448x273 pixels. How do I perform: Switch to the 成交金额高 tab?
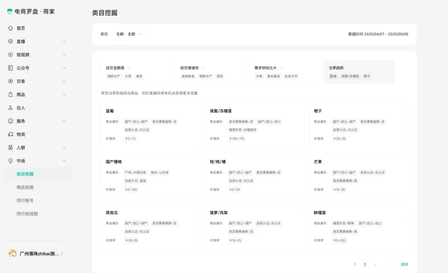[136, 72]
